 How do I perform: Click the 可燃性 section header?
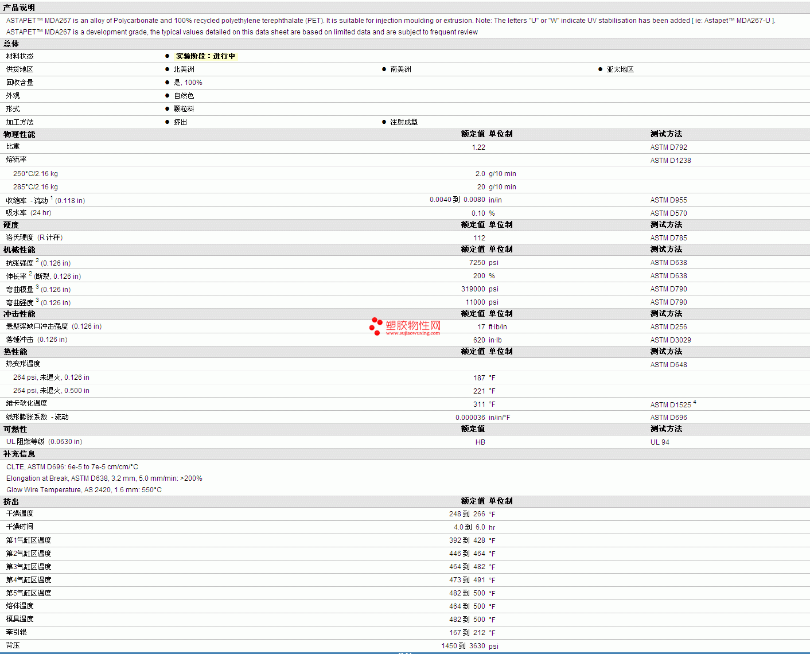tap(15, 429)
